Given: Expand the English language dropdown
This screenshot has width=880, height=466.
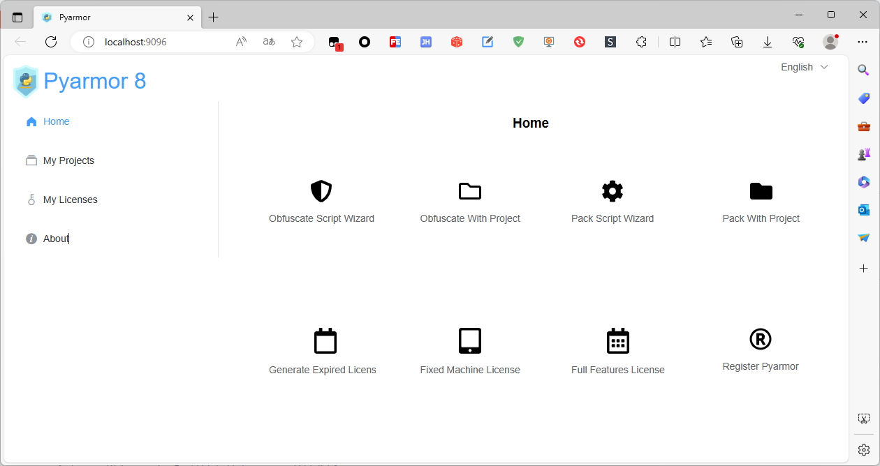Looking at the screenshot, I should click(x=805, y=67).
